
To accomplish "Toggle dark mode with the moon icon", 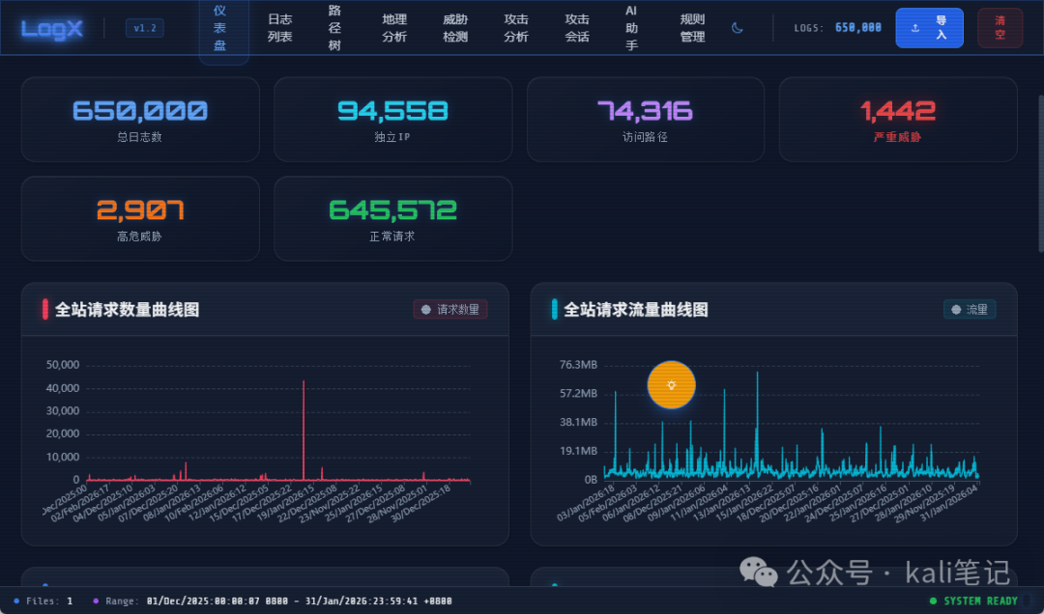I will tap(737, 28).
